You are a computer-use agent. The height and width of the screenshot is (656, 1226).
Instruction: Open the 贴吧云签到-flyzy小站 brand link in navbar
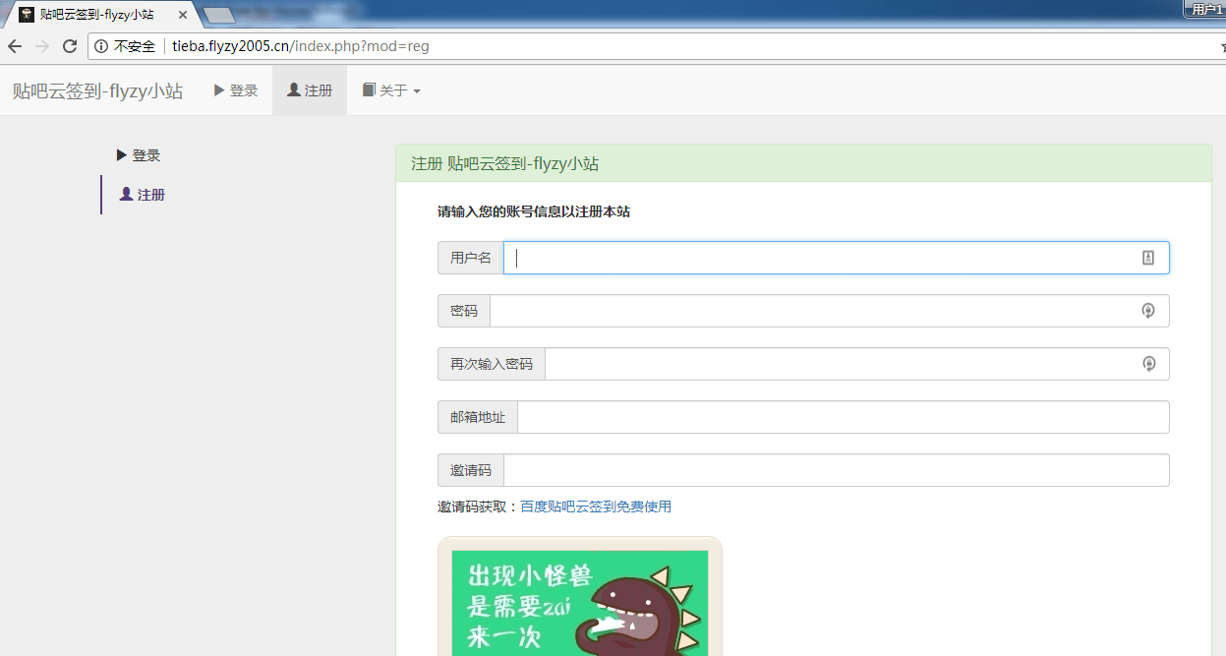coord(97,90)
